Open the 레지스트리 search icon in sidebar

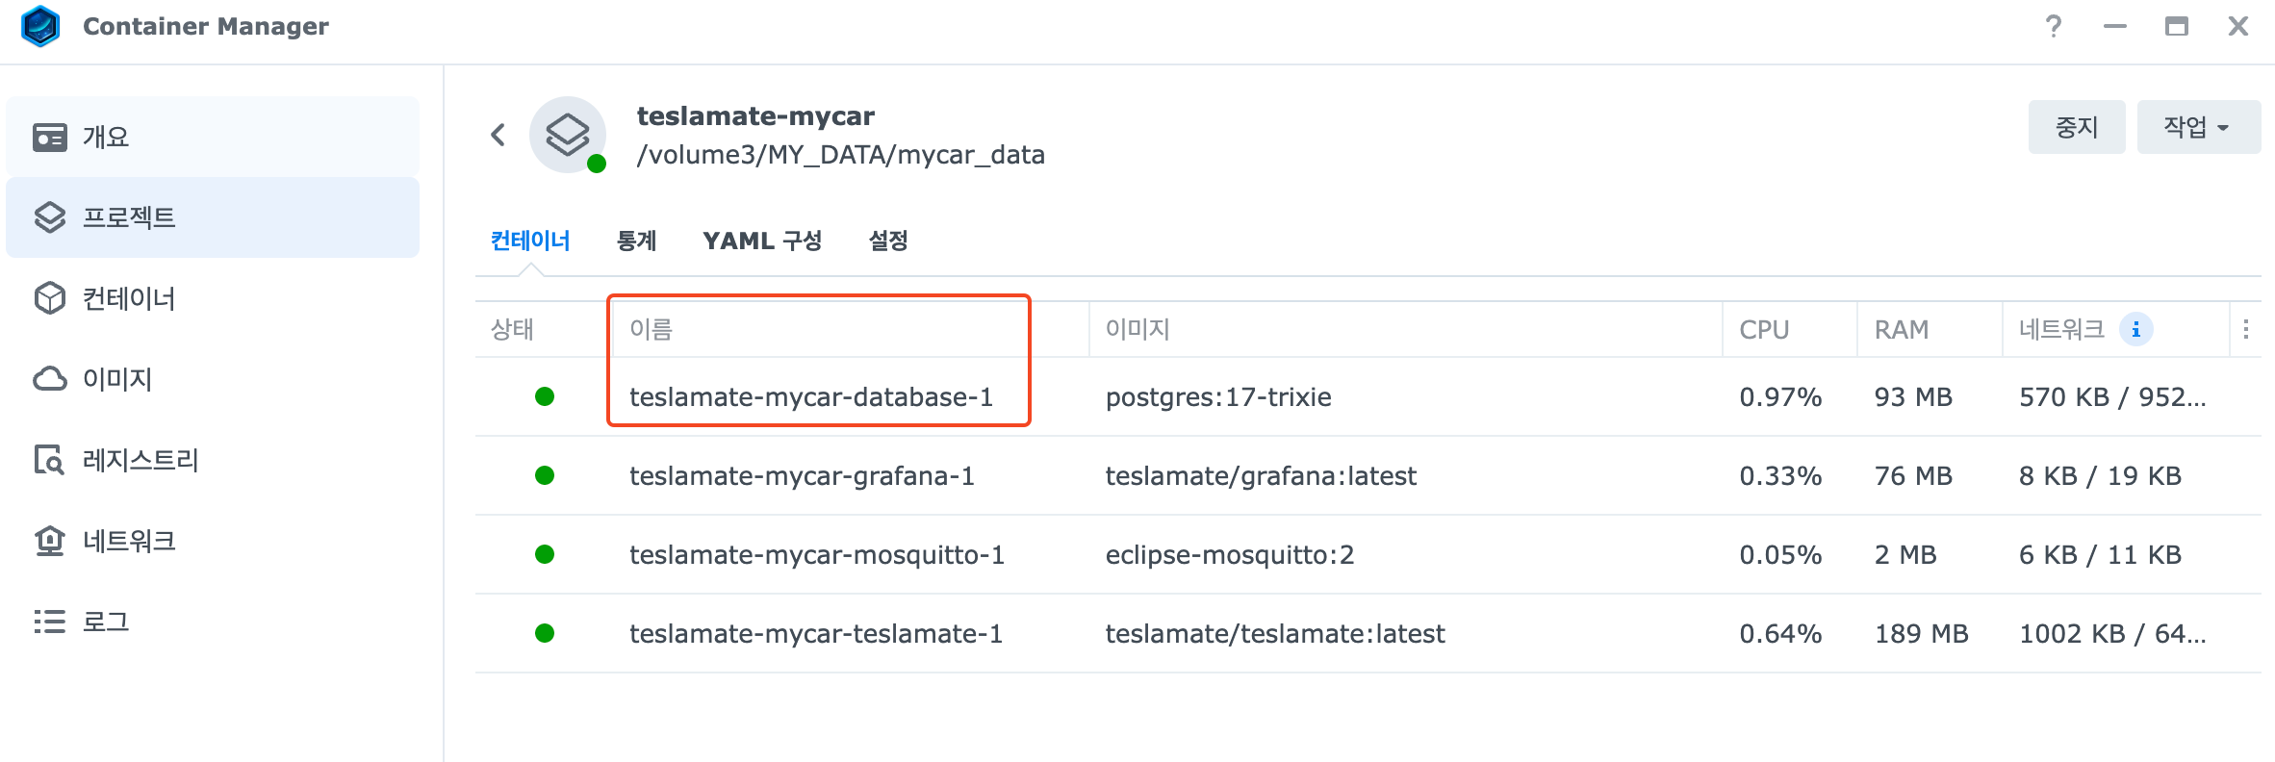(x=50, y=460)
